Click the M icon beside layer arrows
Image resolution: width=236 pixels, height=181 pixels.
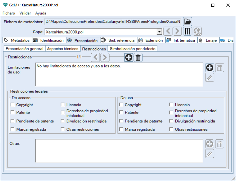point(188,31)
